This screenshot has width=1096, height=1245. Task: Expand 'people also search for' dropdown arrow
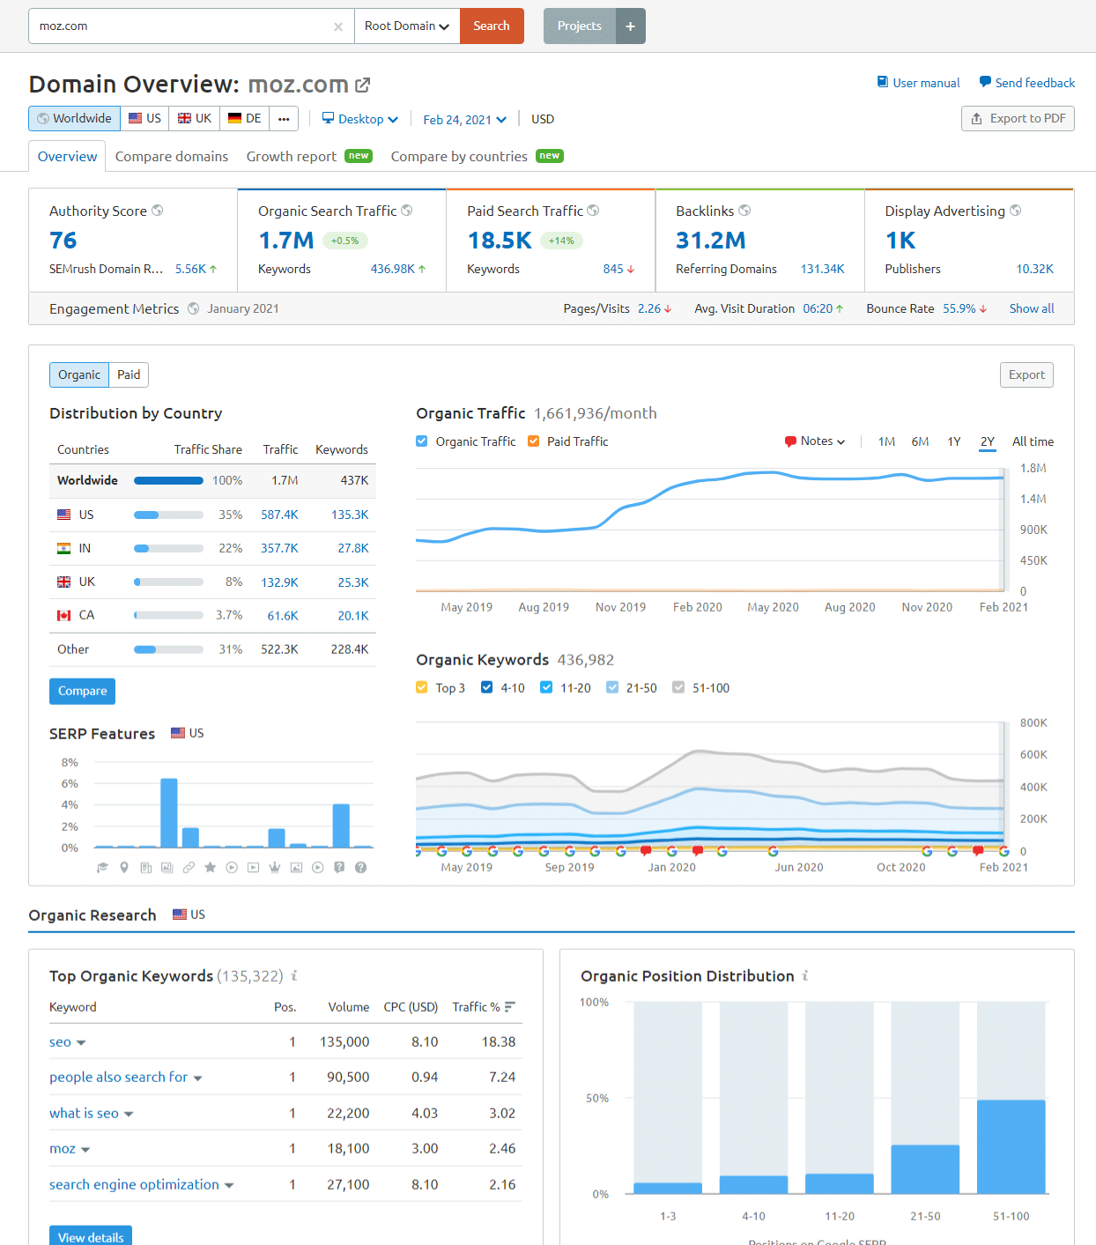[198, 1078]
